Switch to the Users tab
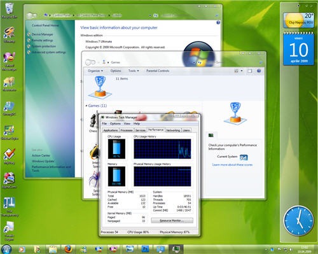The image size is (318, 254). click(x=186, y=130)
